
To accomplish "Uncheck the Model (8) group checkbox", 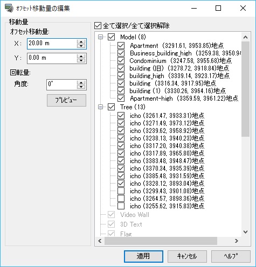I will click(x=111, y=37).
